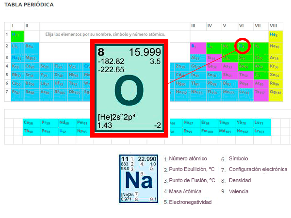Choose Xenon Xe54 element

pos(275,76)
